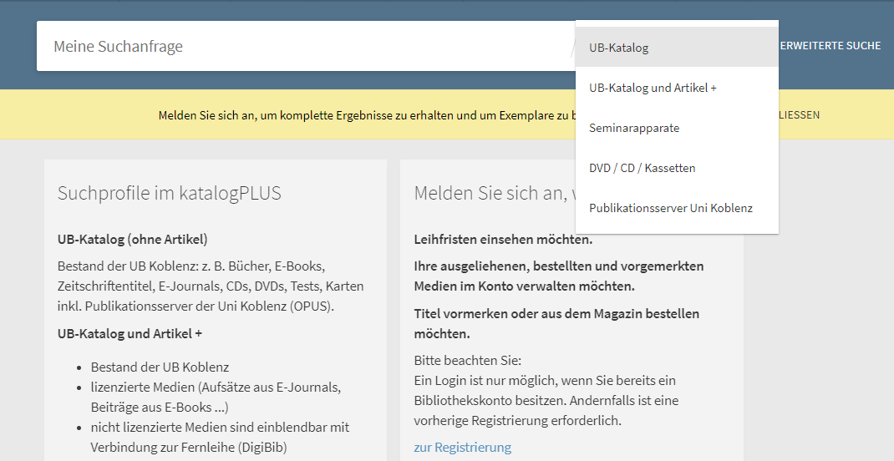Screen dimensions: 894x461
Task: Click the bold 'UB-Katalog und Artikel +' heading in left card
Action: (130, 333)
